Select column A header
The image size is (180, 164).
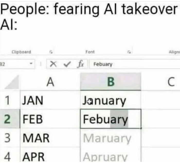pos(50,82)
